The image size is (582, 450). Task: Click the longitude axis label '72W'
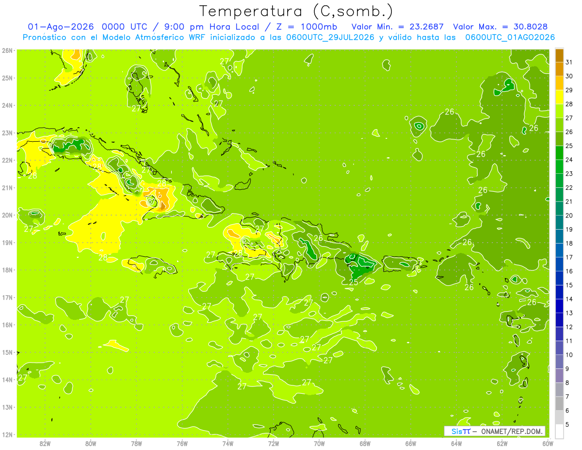[x=274, y=443]
